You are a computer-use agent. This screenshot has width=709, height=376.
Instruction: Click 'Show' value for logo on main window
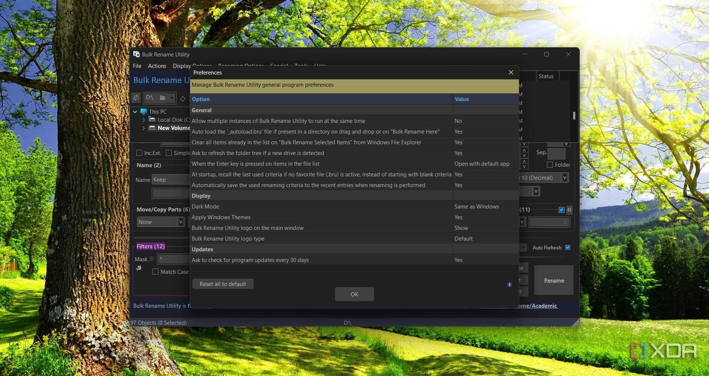(461, 228)
